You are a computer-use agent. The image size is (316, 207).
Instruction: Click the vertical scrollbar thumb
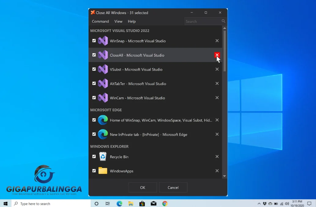(225, 51)
